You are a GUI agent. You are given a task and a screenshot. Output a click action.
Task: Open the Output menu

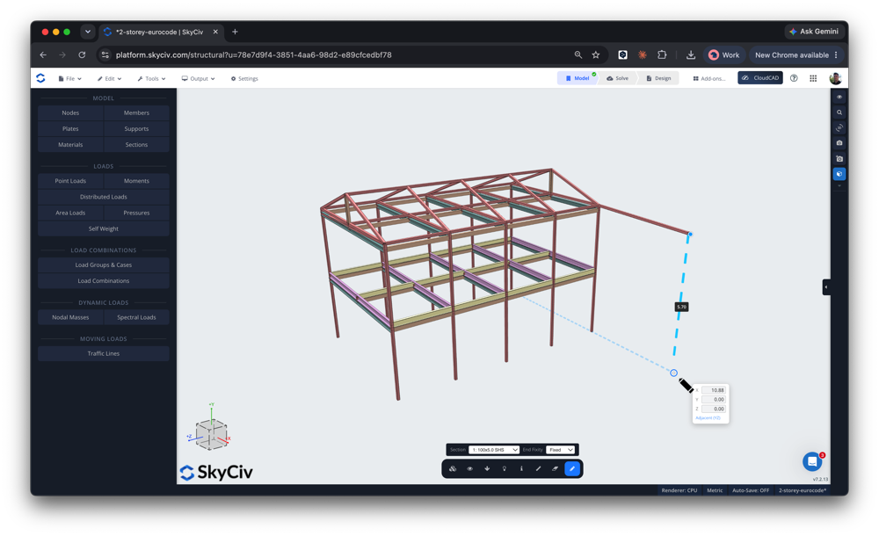pyautogui.click(x=199, y=78)
